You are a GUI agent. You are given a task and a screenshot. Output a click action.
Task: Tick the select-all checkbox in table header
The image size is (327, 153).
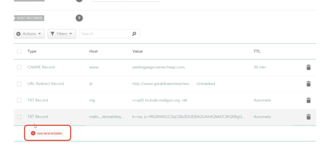[19, 51]
